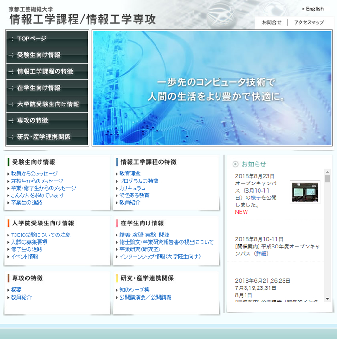
Task: Open the カリキュラム link
Action: point(132,188)
